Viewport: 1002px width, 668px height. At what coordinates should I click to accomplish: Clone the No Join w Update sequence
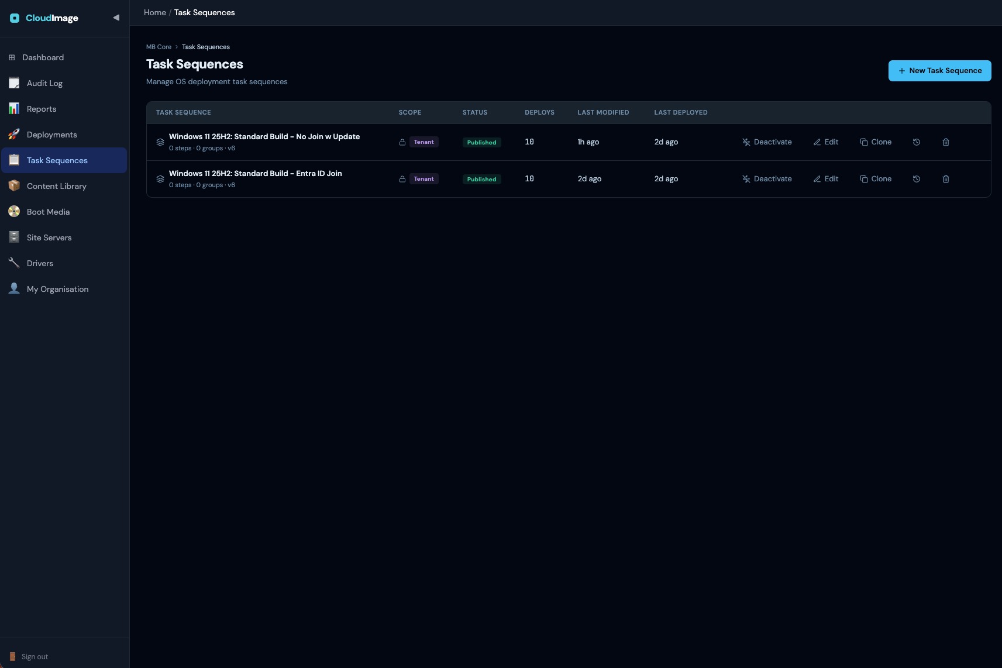point(876,142)
